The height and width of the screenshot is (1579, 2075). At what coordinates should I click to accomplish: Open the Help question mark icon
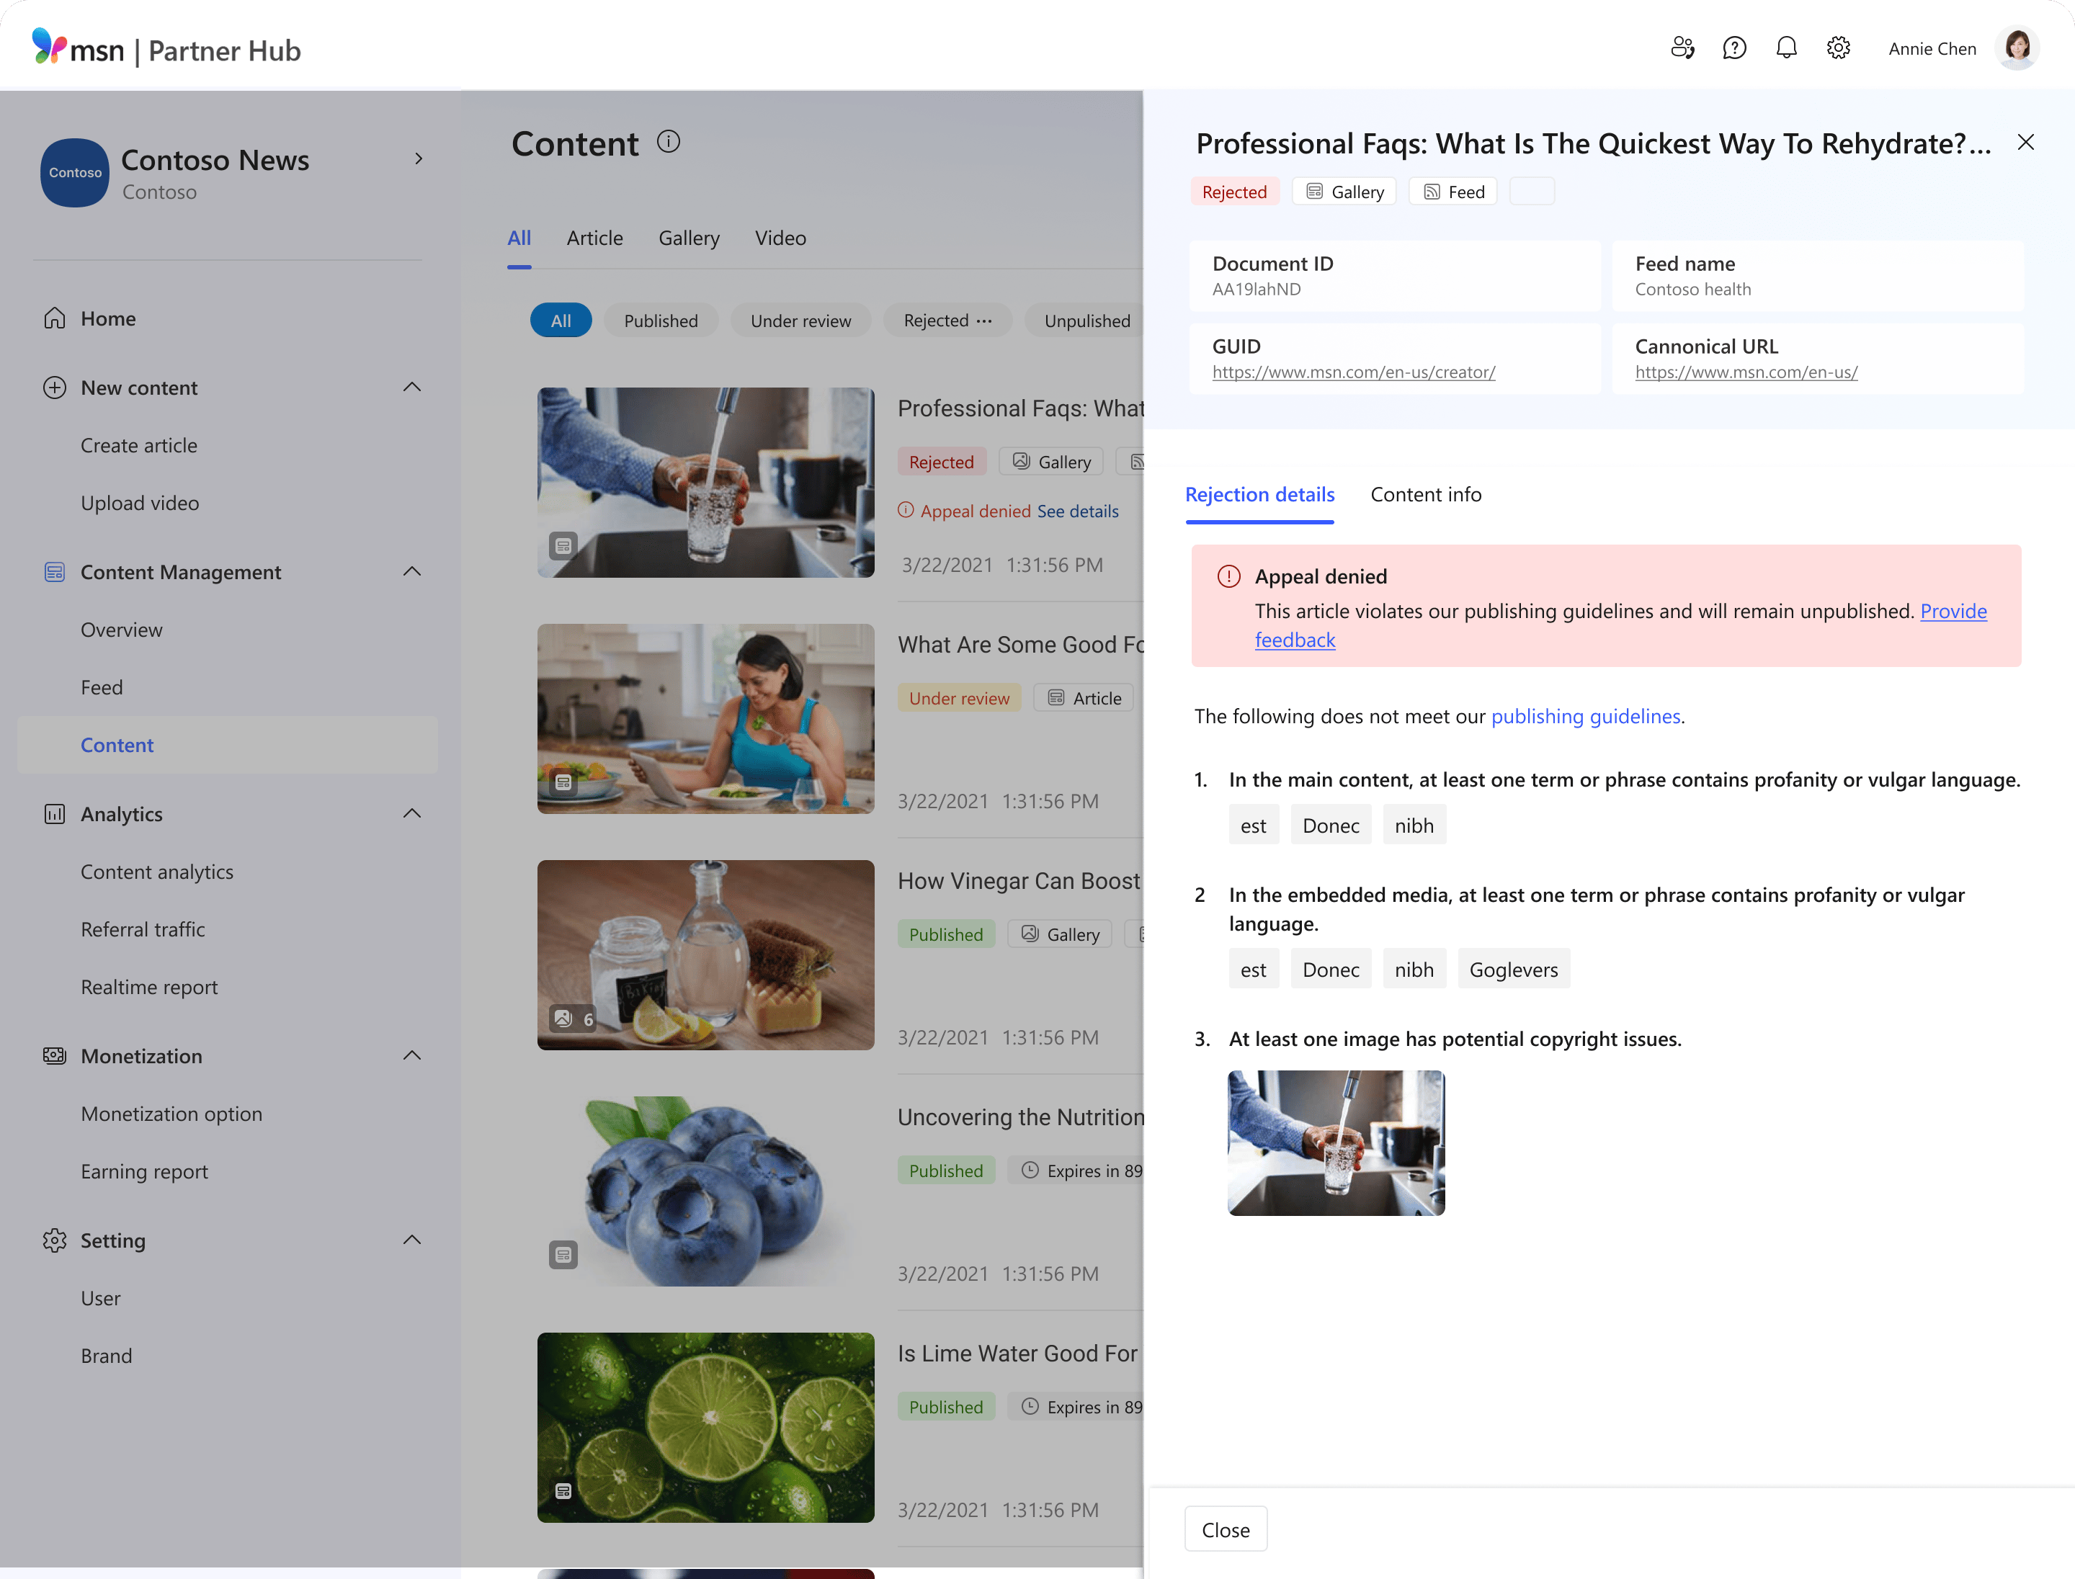(1735, 47)
